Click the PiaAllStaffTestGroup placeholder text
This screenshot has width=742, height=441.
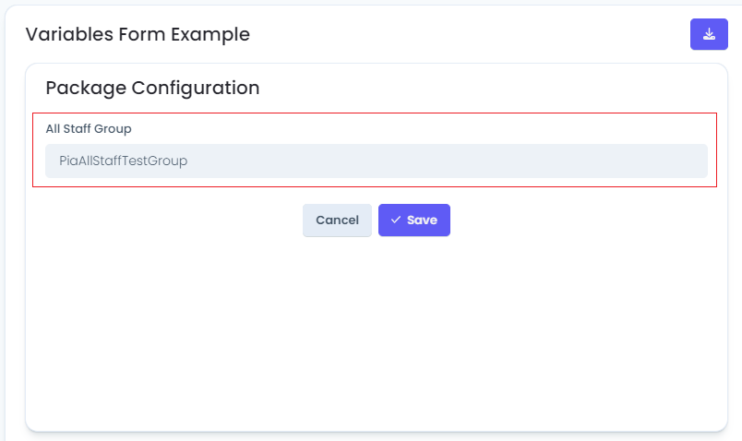[x=123, y=161]
